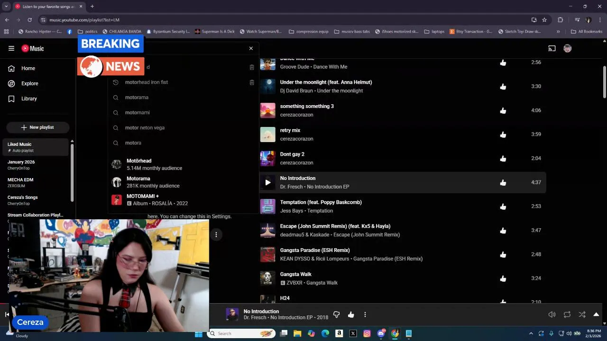Create a New playlist
Screen dimensions: 607x341
[38, 127]
